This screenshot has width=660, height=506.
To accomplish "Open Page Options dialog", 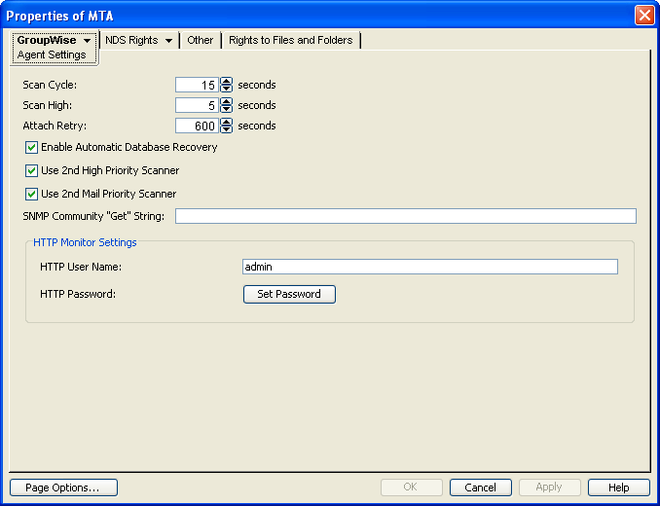I will point(63,488).
